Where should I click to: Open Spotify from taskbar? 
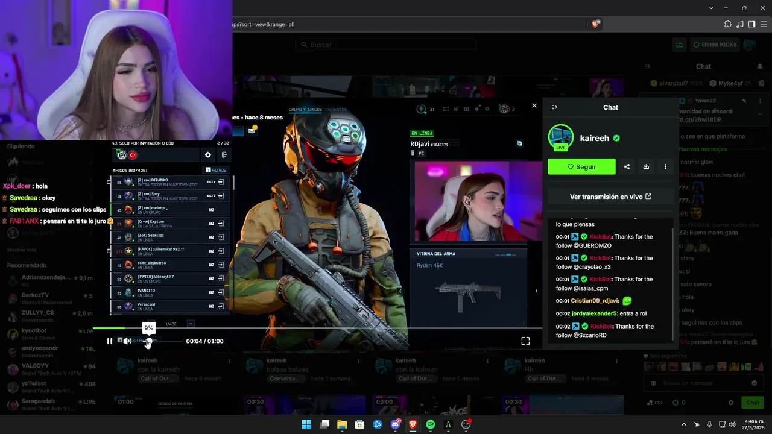(x=431, y=424)
